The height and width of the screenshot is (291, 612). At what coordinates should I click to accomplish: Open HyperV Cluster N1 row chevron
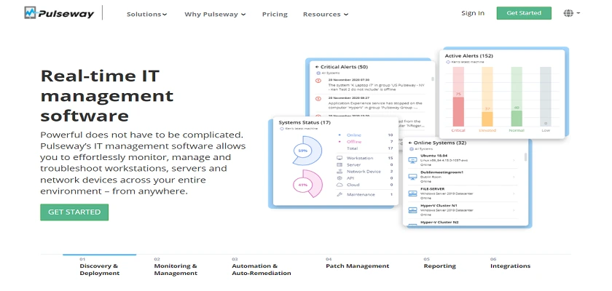[x=514, y=210]
